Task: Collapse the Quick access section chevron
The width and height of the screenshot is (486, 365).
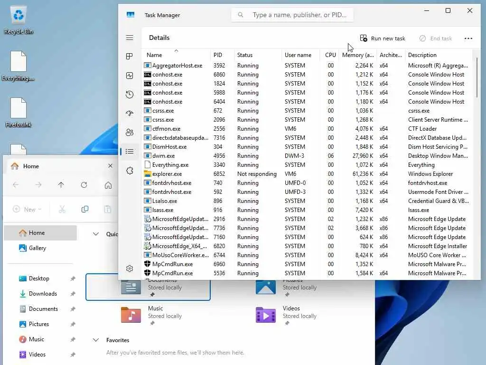Action: pos(96,234)
